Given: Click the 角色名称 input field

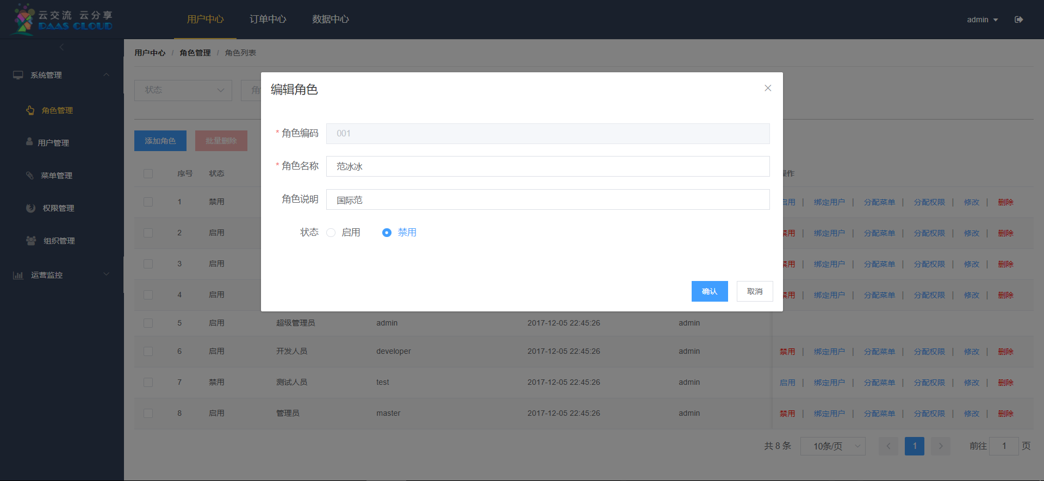Looking at the screenshot, I should click(548, 166).
